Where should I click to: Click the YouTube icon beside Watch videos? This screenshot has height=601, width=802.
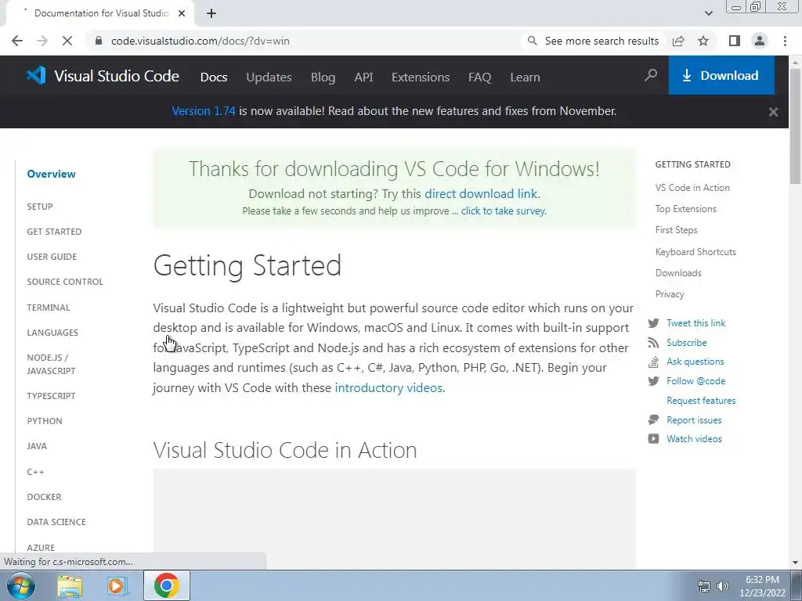coord(654,439)
